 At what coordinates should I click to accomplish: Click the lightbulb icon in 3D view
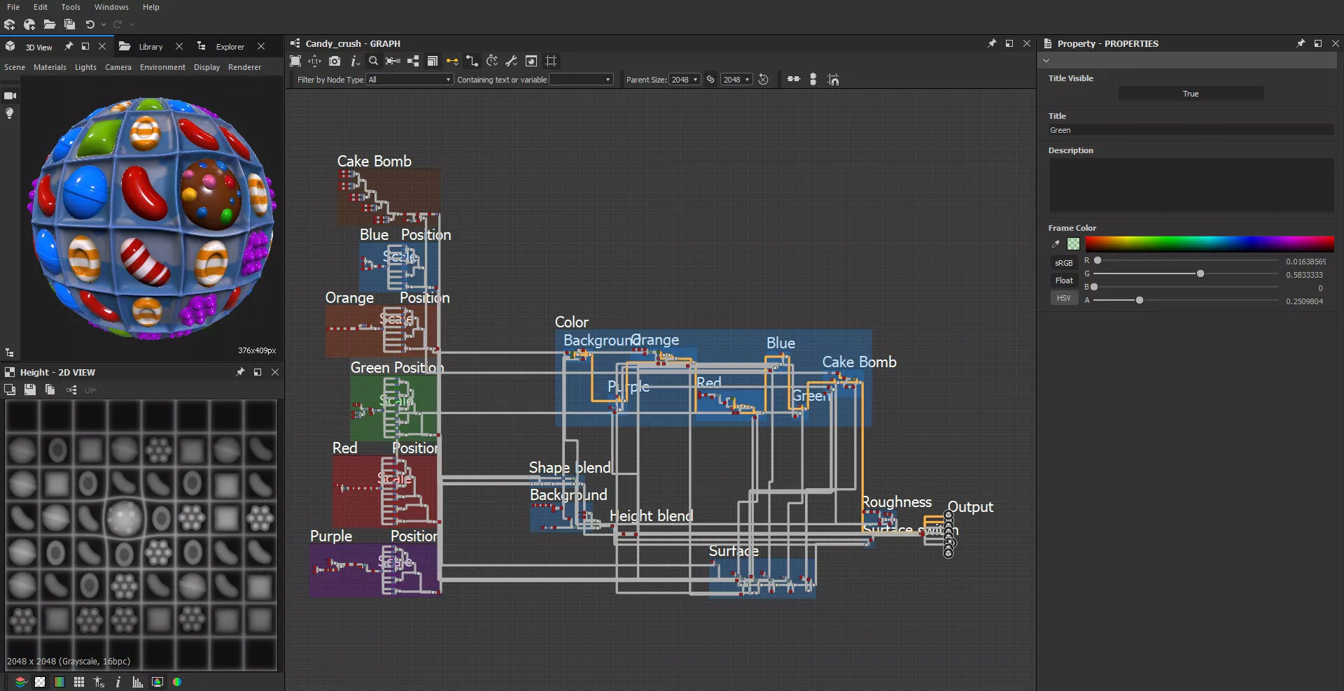[10, 113]
